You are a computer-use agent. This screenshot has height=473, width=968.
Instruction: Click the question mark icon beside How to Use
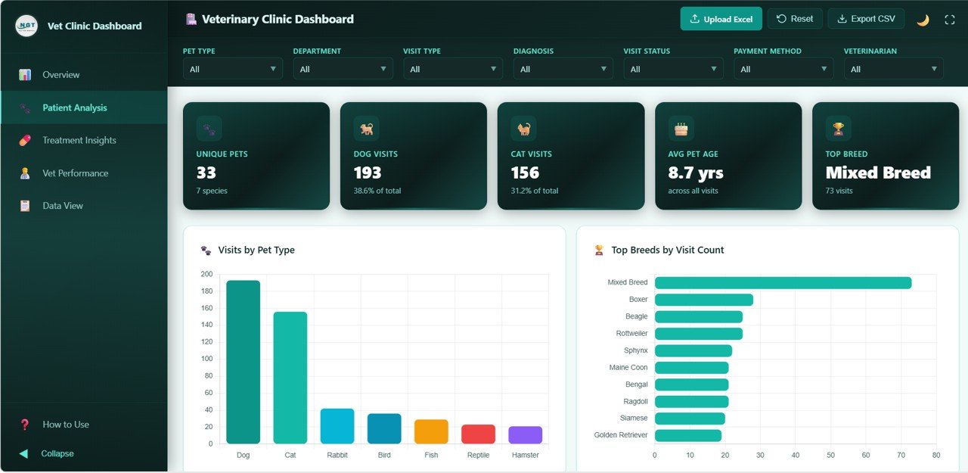coord(23,424)
